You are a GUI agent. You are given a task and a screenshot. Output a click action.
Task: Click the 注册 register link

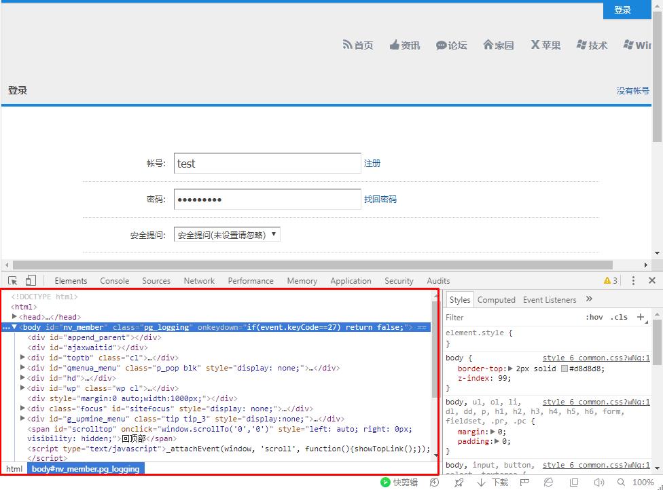pyautogui.click(x=372, y=164)
